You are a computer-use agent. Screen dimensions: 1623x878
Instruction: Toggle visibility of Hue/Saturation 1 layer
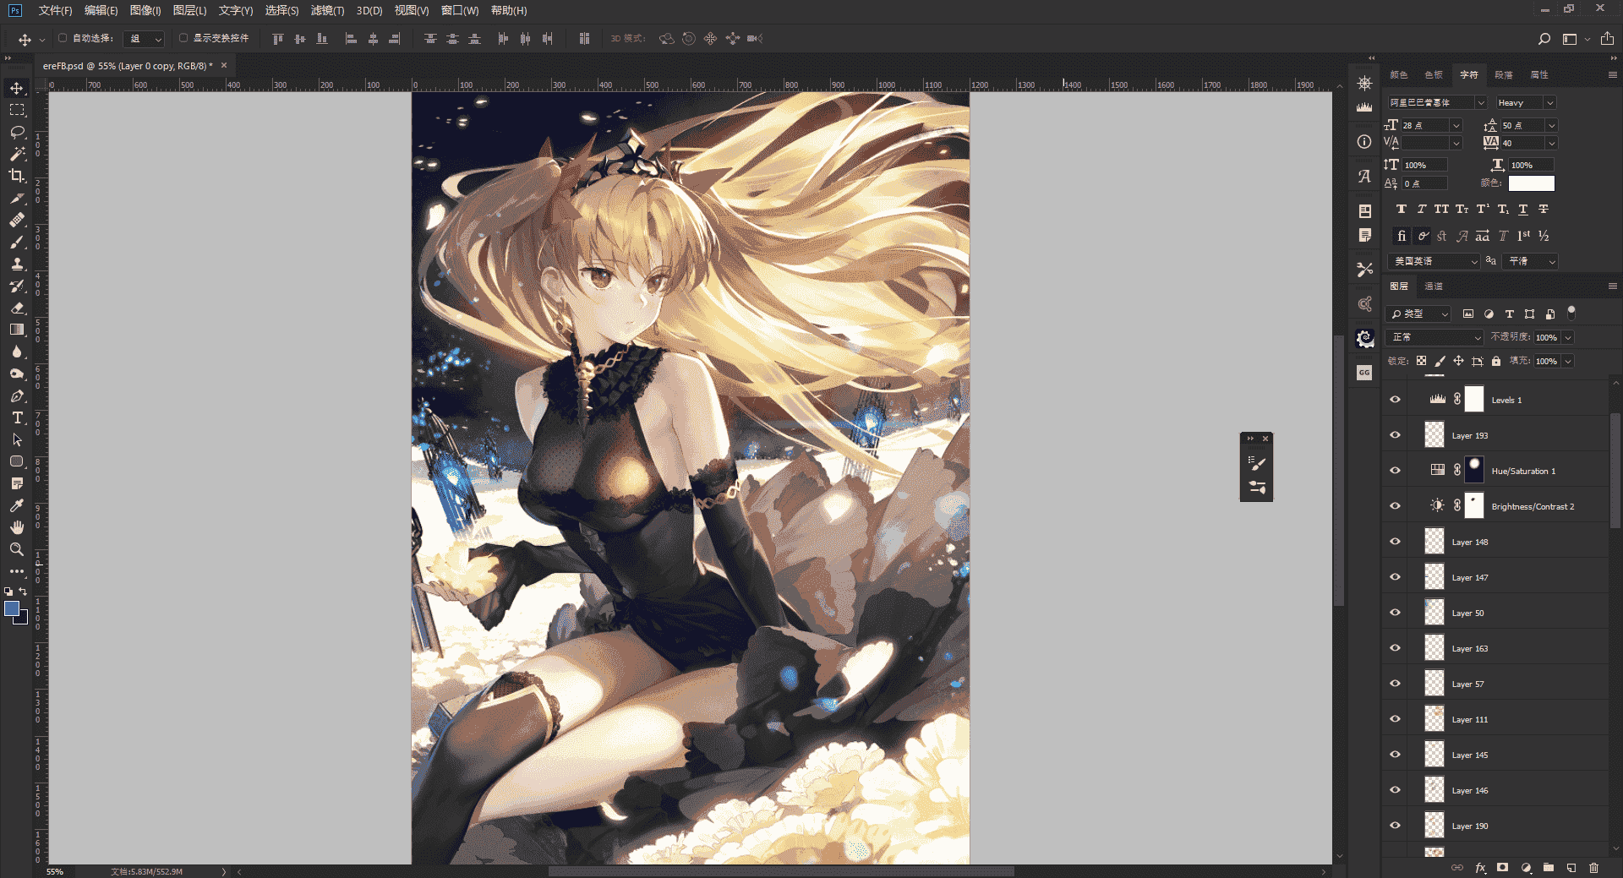click(x=1396, y=471)
